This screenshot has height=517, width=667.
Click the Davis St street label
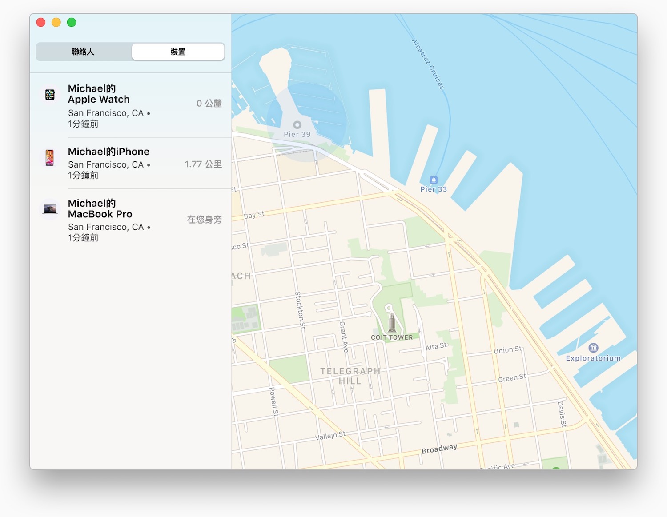(x=562, y=414)
